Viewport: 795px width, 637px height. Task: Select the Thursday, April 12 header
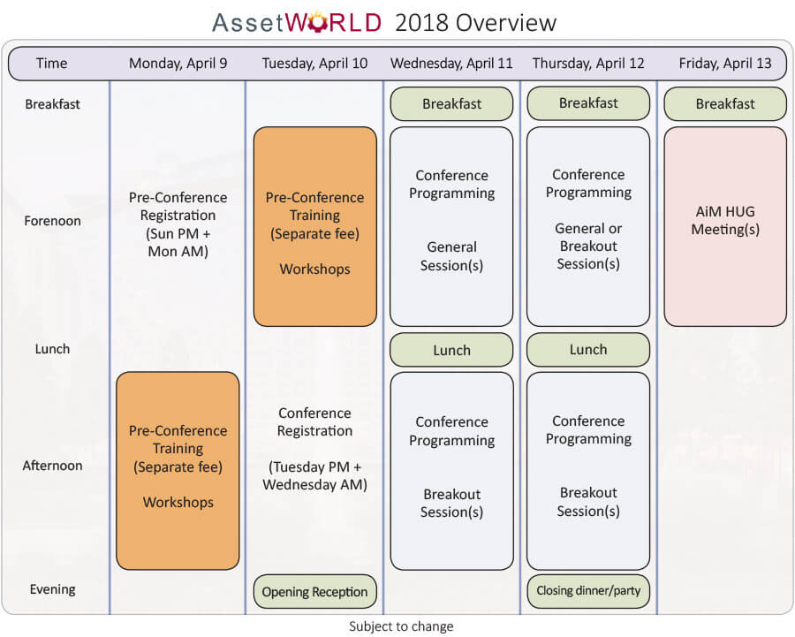(588, 64)
